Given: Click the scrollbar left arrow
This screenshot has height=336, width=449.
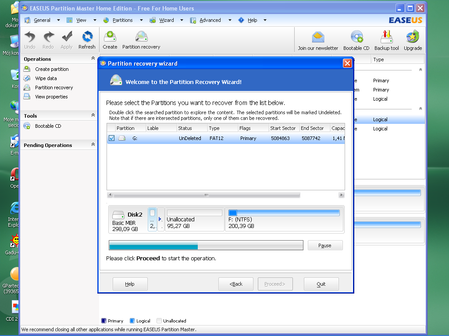Looking at the screenshot, I should [x=110, y=195].
